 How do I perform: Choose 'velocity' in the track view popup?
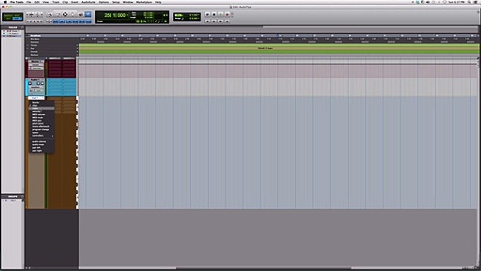pos(41,111)
